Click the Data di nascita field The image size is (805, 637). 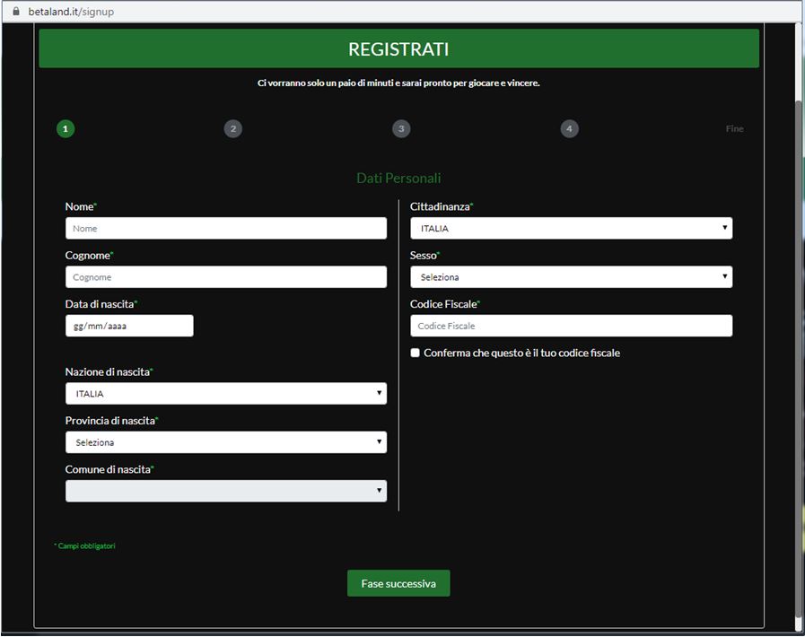(129, 326)
